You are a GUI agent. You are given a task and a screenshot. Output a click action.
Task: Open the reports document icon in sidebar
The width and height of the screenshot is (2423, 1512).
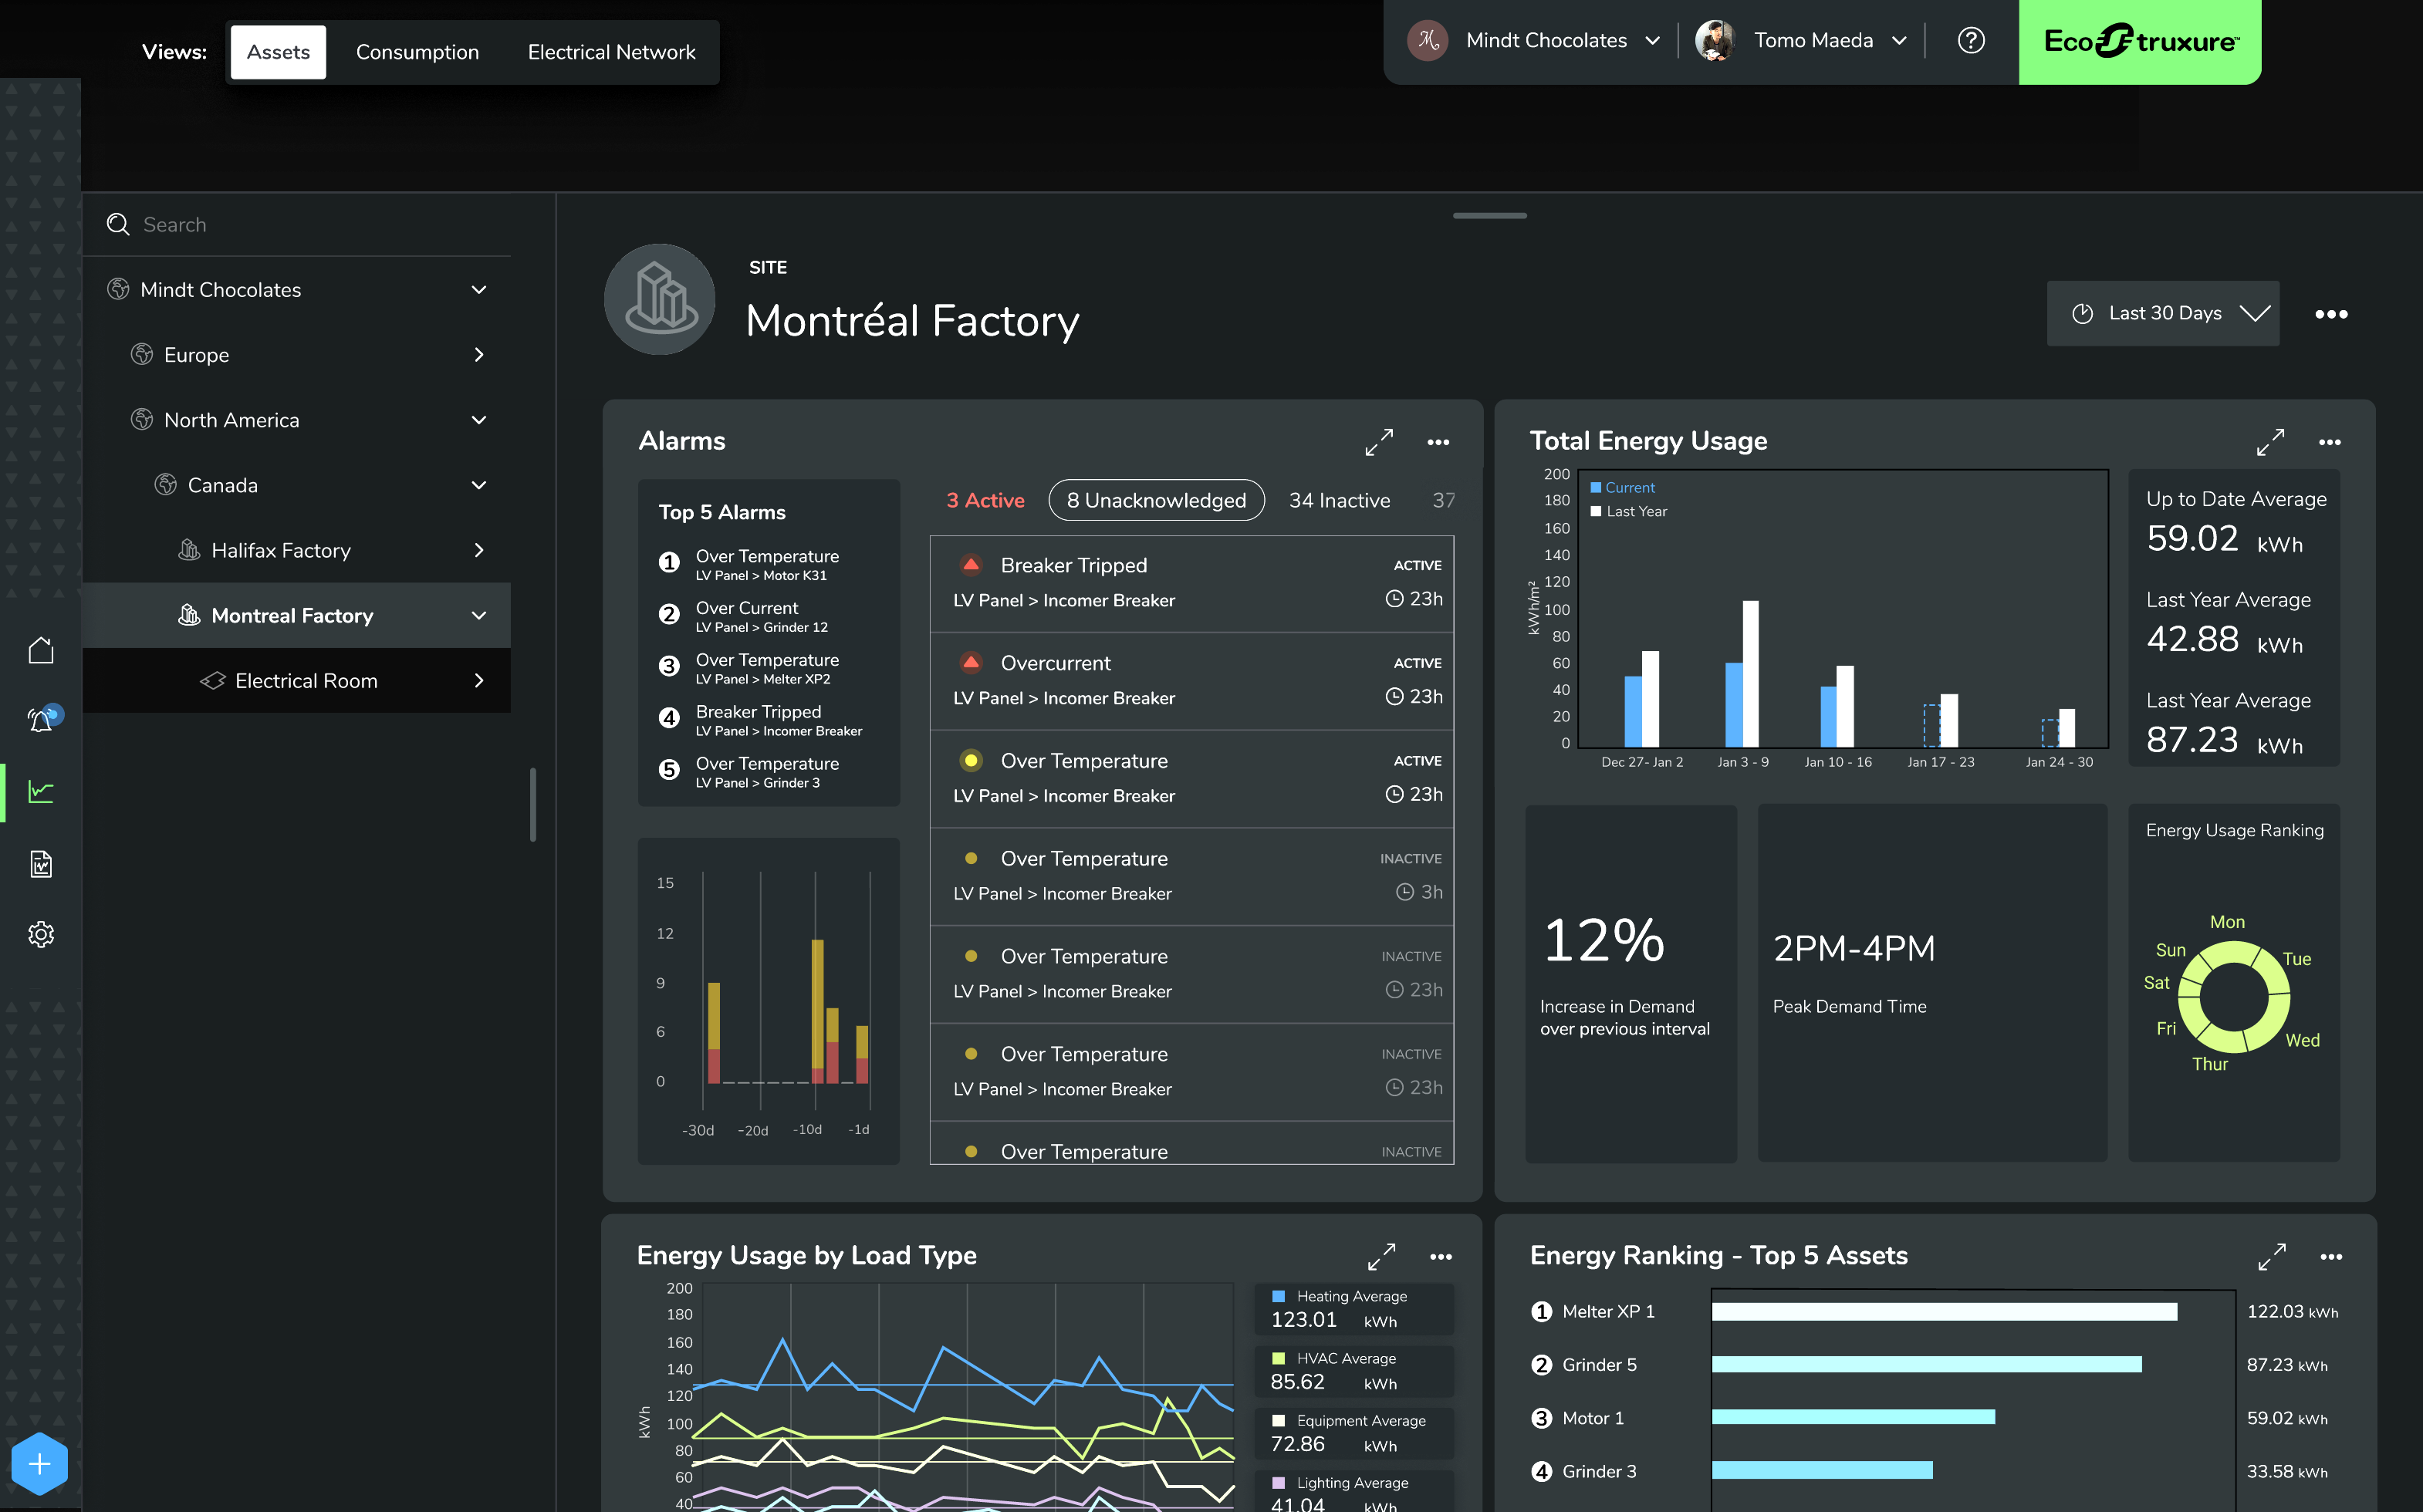pyautogui.click(x=41, y=864)
